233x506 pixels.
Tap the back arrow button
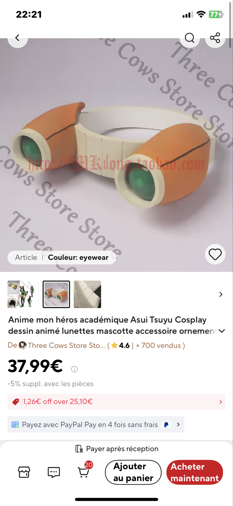[18, 38]
